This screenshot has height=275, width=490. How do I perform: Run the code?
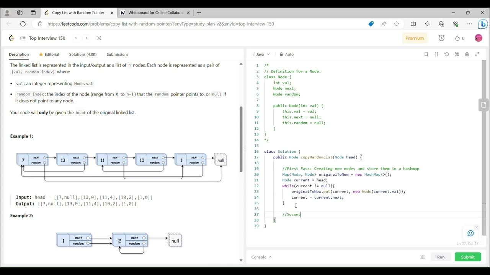tap(441, 257)
